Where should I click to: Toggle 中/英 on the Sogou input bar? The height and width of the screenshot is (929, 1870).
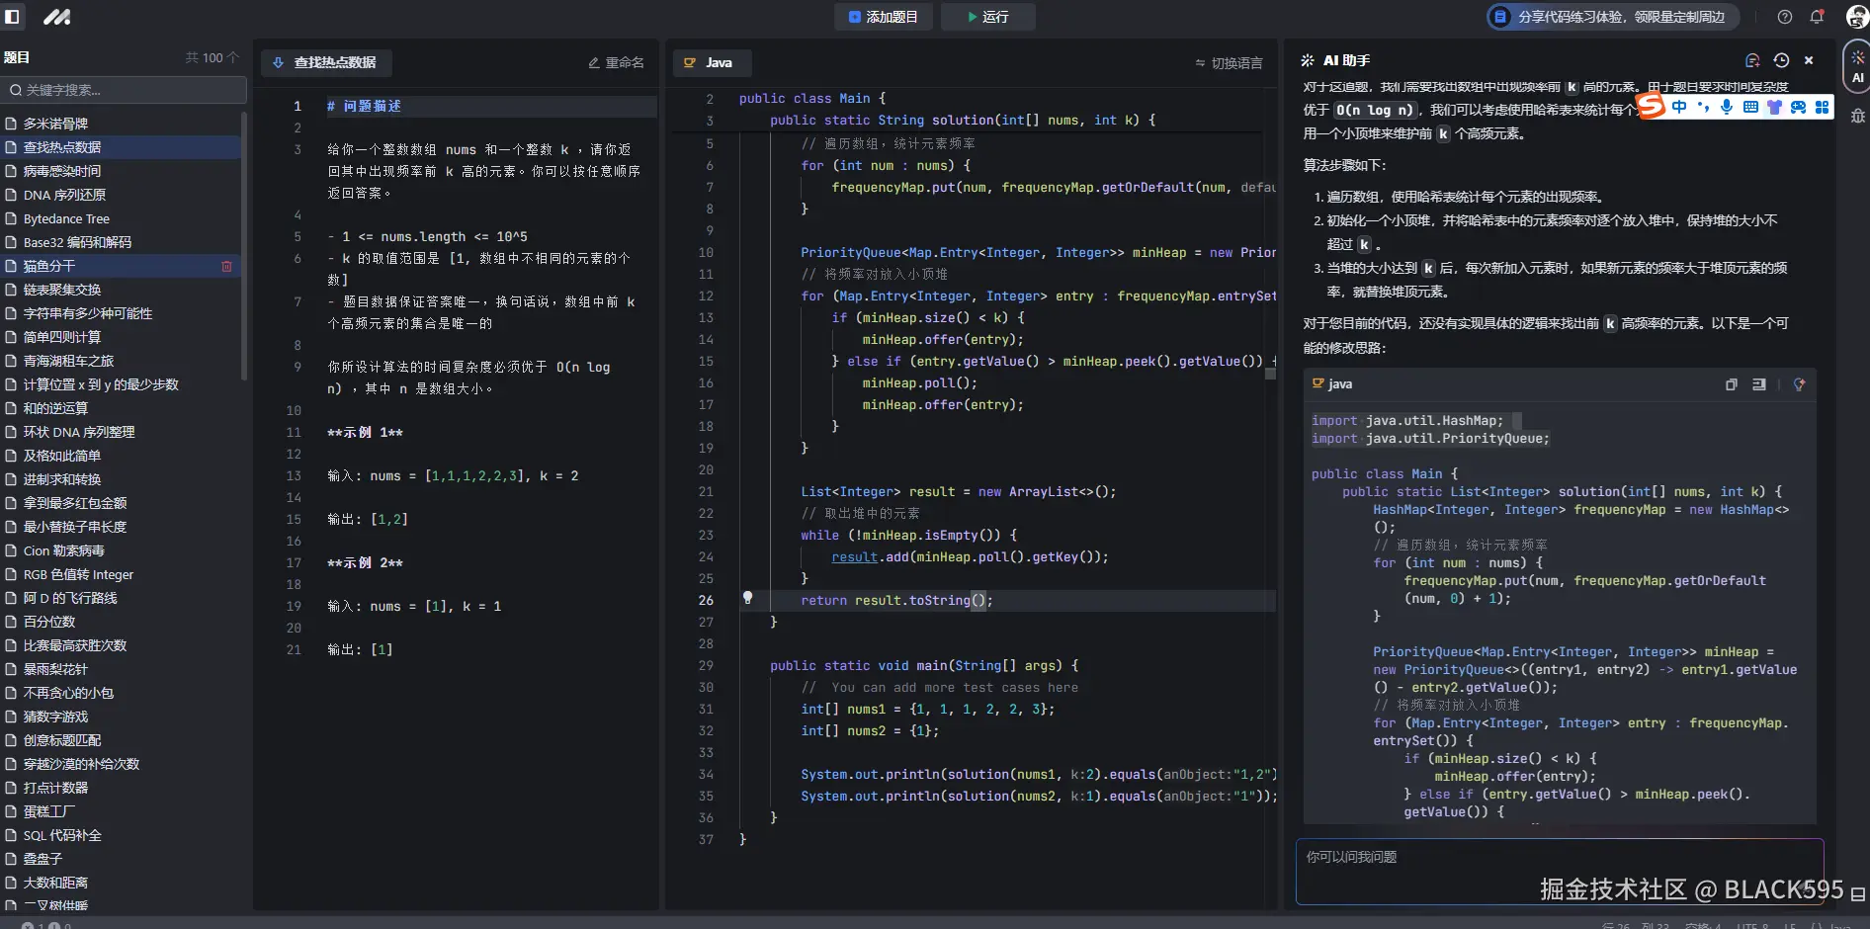tap(1681, 107)
